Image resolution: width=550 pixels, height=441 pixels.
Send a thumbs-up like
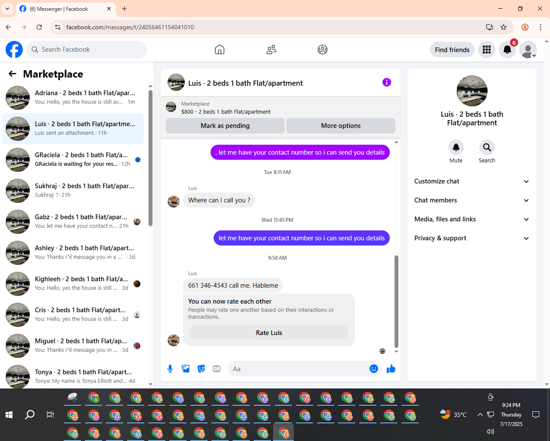pyautogui.click(x=391, y=369)
